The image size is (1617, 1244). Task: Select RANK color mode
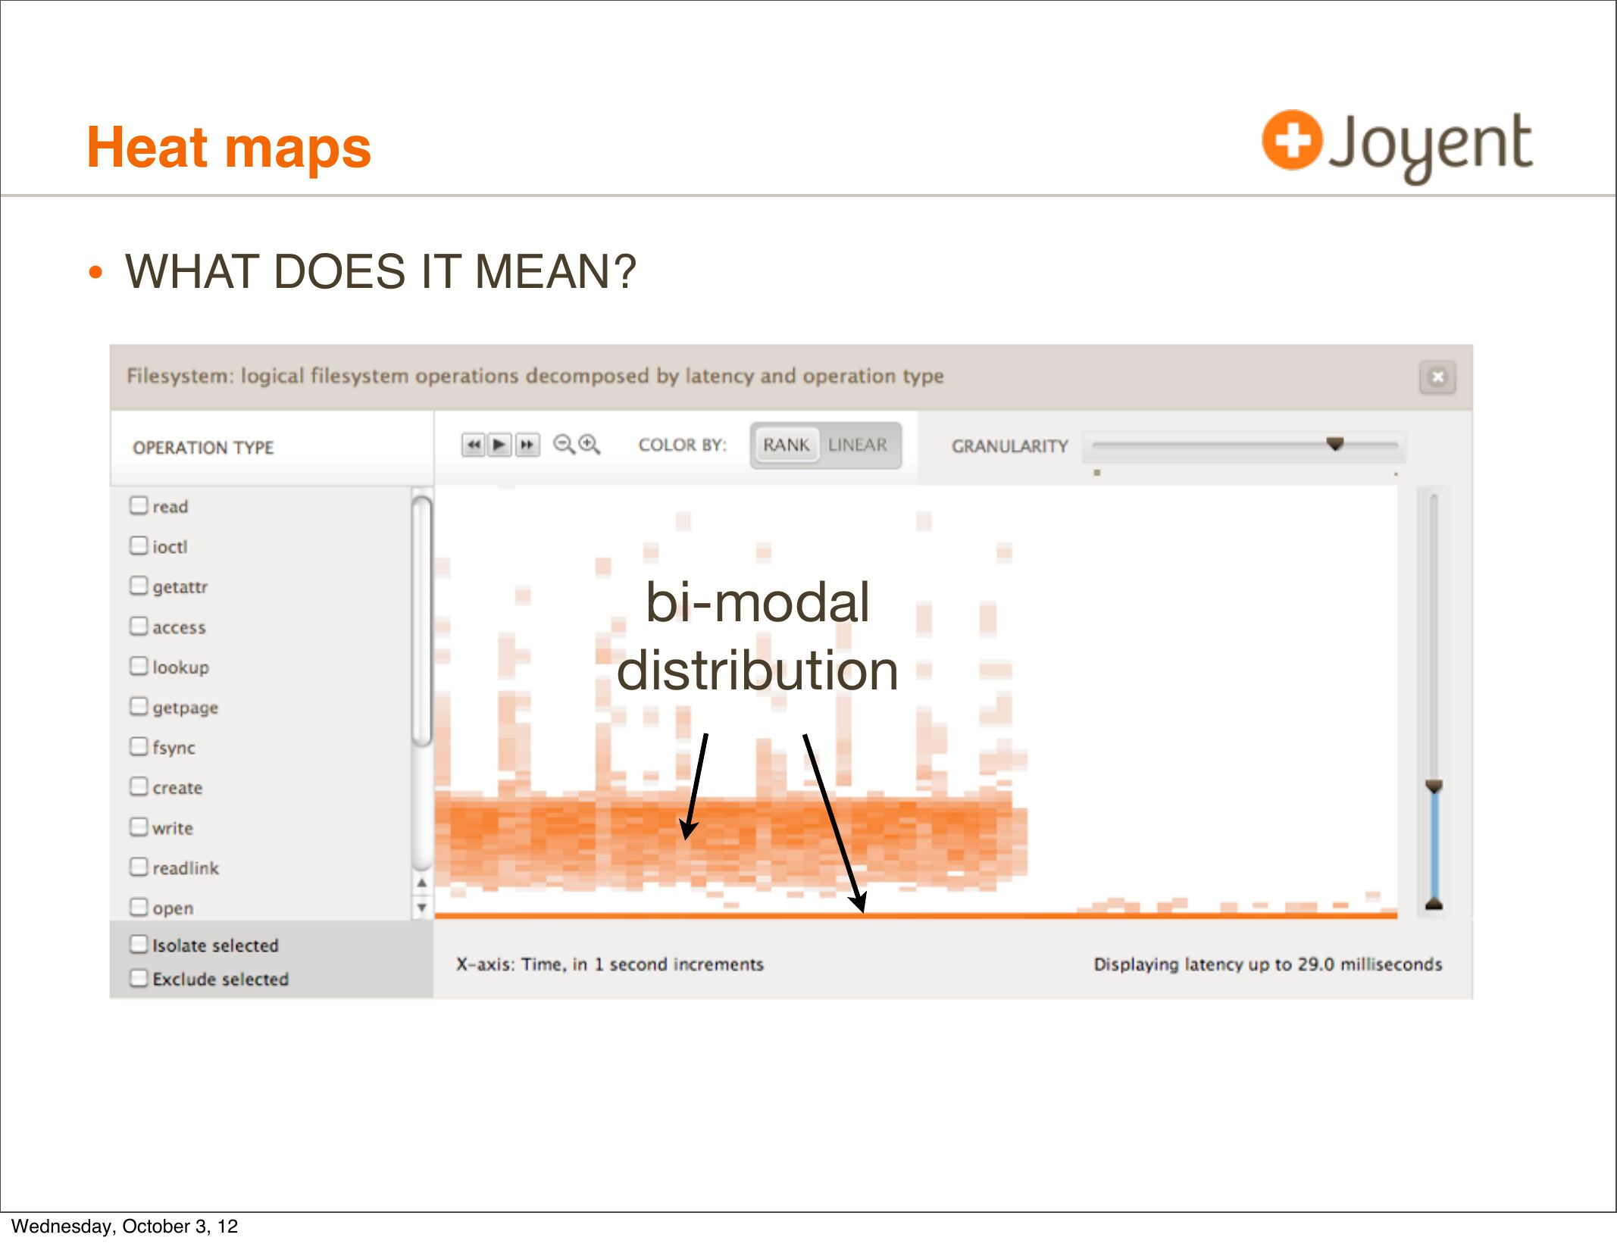(786, 445)
